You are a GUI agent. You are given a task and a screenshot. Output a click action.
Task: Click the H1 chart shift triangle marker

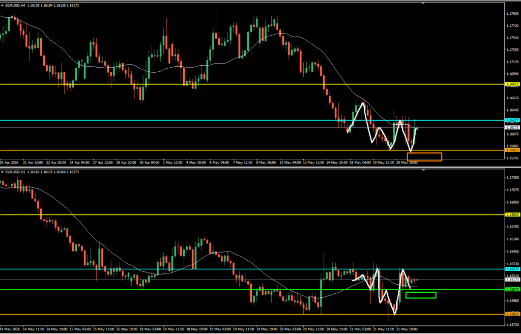(423, 170)
